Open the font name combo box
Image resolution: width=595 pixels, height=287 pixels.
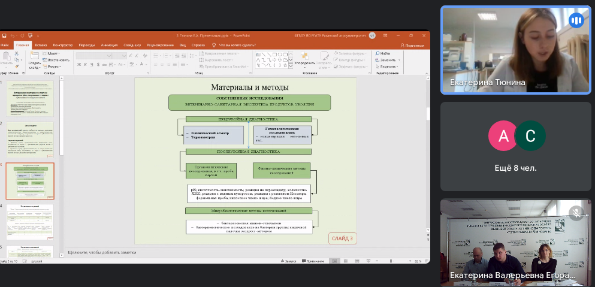[x=93, y=56]
